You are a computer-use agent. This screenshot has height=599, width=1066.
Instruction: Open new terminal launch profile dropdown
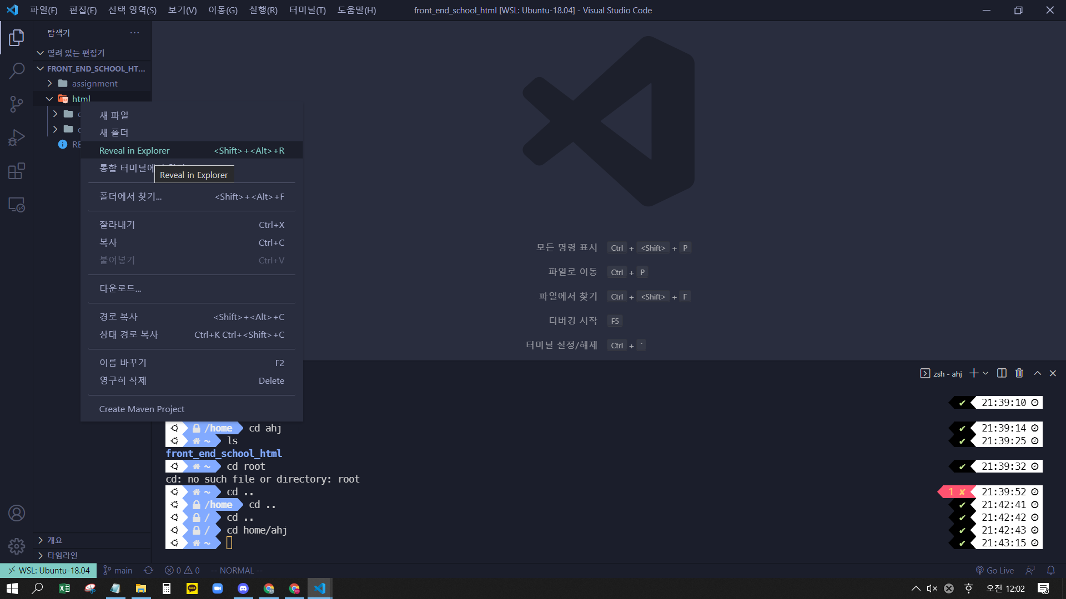point(985,373)
